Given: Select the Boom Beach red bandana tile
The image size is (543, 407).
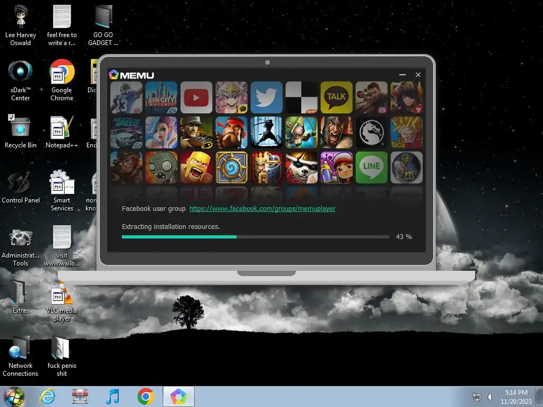Looking at the screenshot, I should tap(231, 132).
